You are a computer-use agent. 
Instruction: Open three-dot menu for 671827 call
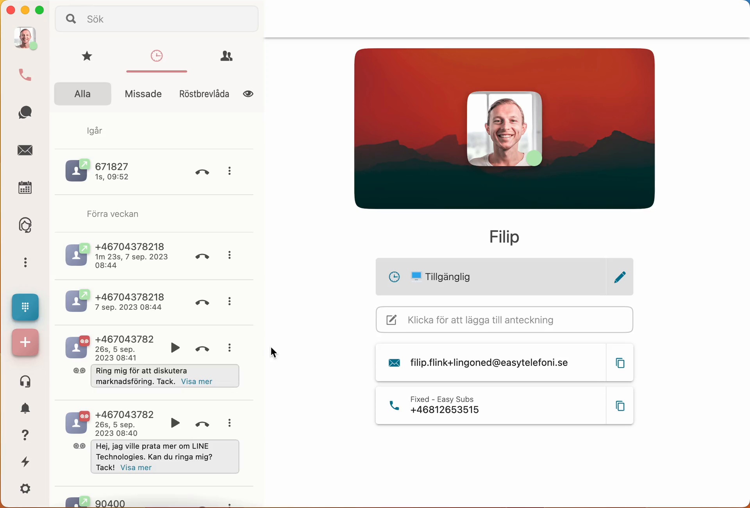point(230,171)
